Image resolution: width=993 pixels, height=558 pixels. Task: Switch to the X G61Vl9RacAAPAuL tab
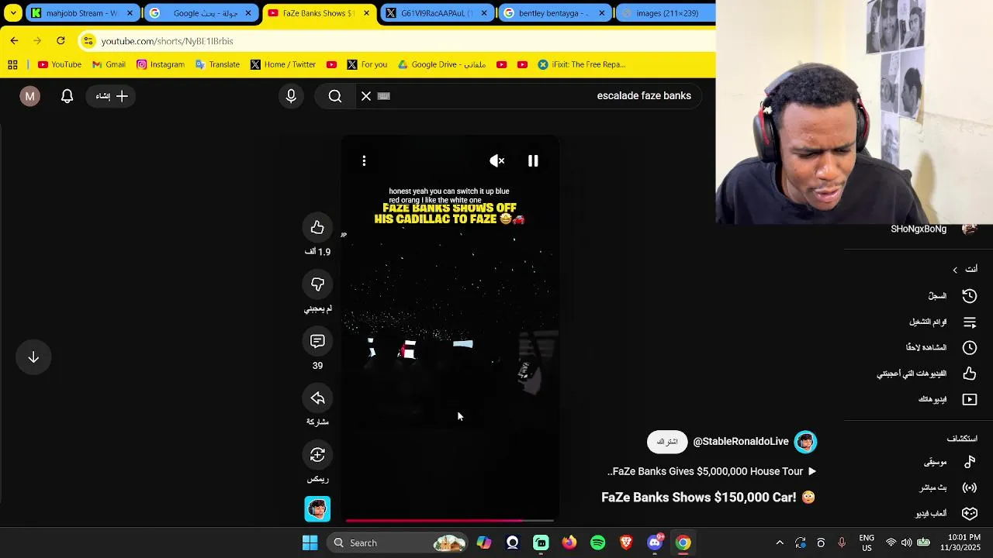click(x=437, y=13)
